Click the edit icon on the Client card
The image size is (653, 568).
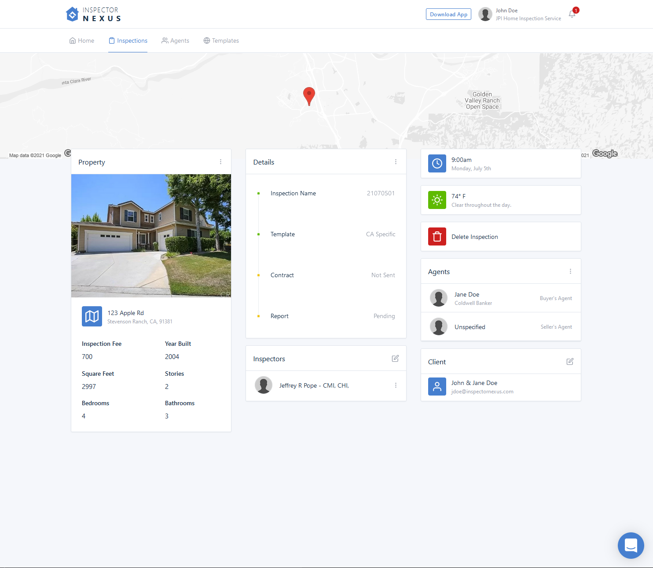570,361
